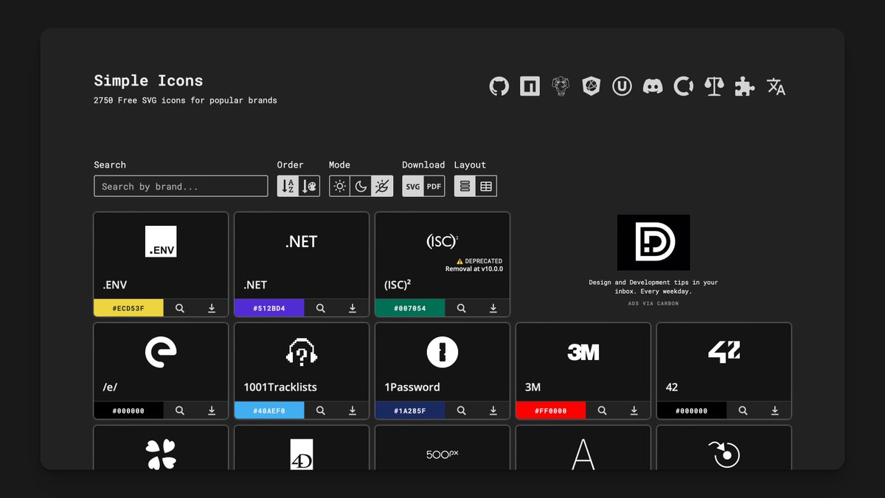Select the .NET logo image

302,241
